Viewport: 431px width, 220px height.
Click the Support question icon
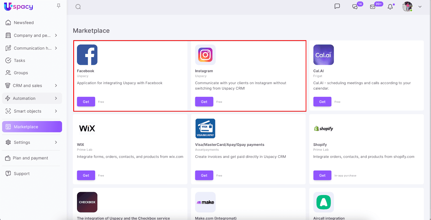click(8, 174)
